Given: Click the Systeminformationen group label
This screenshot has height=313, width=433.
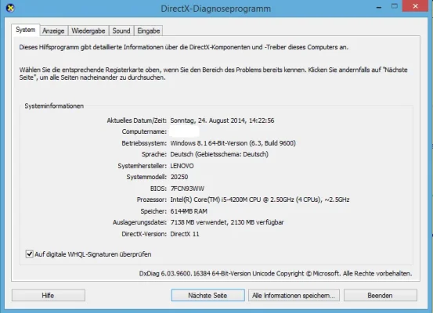Looking at the screenshot, I should [x=54, y=106].
